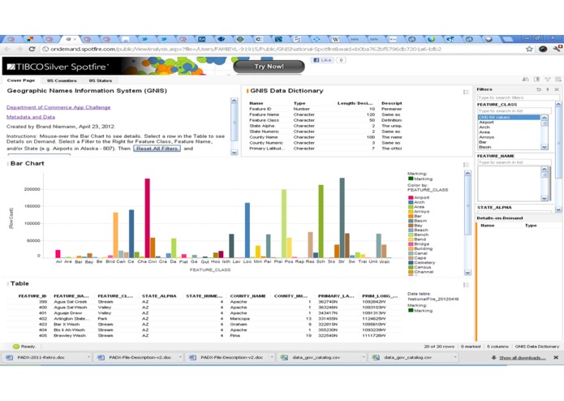Click the STATE_ALPHA column header in Table

159,296
